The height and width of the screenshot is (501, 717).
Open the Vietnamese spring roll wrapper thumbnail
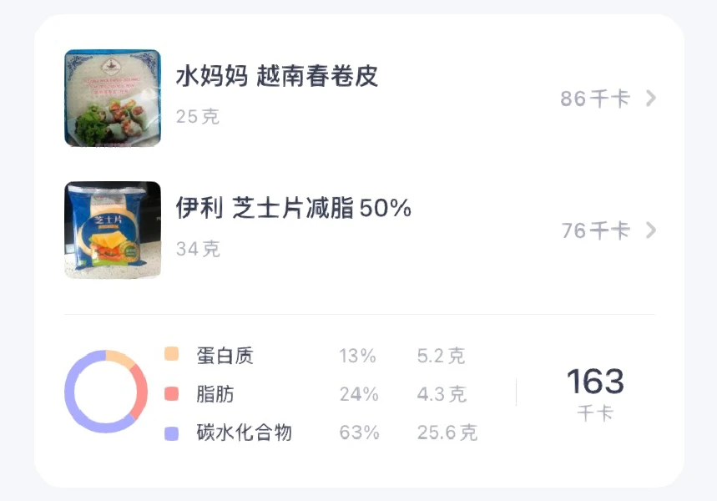tap(113, 99)
